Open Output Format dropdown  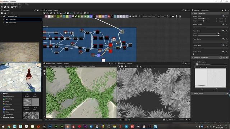(x=210, y=27)
